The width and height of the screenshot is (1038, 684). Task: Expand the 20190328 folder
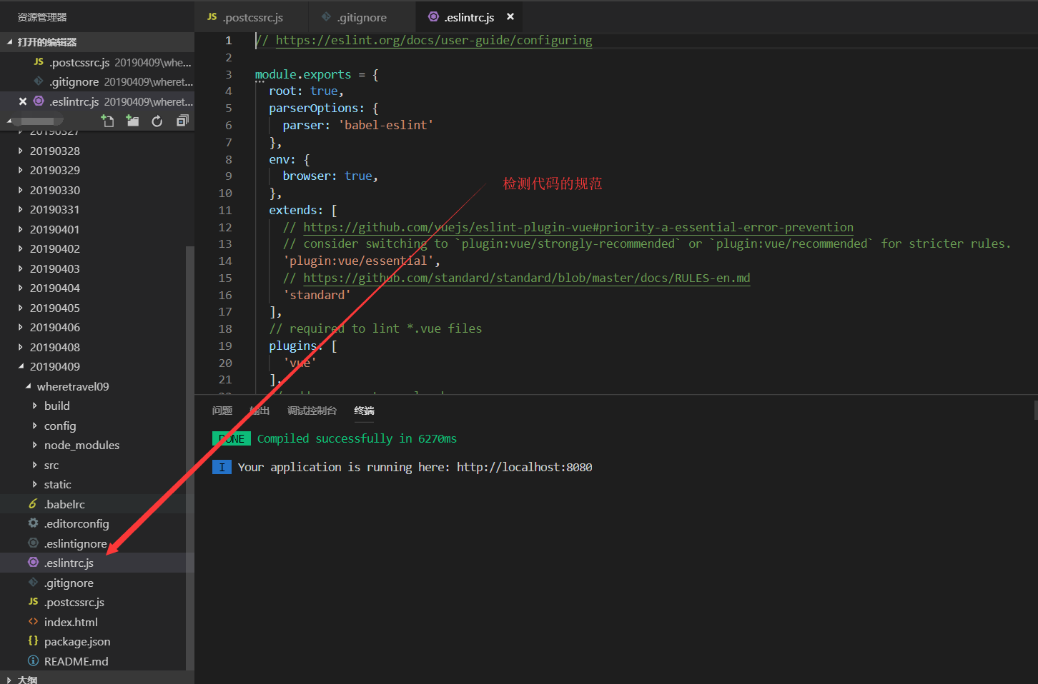click(97, 151)
